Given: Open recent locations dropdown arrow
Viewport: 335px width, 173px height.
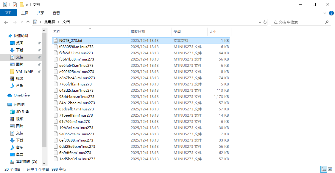Looking at the screenshot, I should pyautogui.click(x=22, y=22).
